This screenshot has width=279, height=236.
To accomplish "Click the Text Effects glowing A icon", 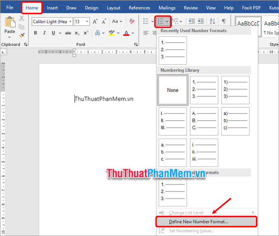I will 98,33.
